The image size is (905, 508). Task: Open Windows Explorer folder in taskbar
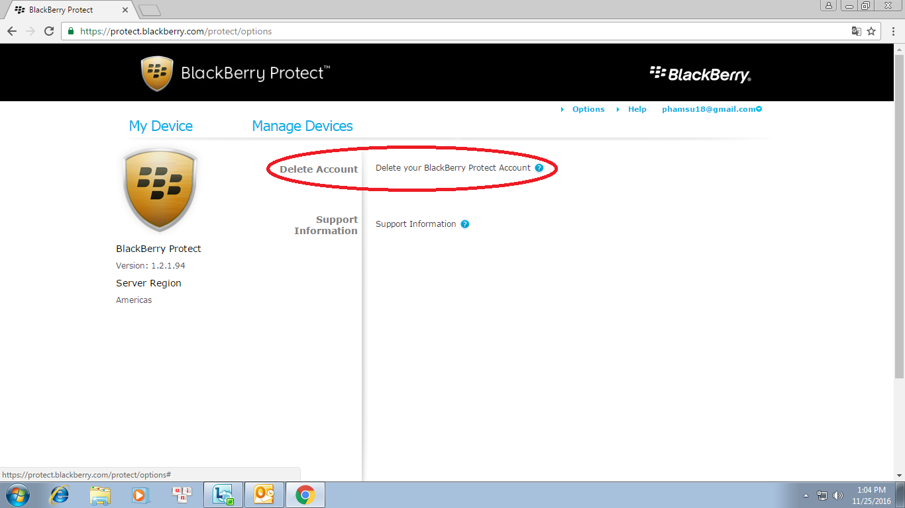click(100, 495)
